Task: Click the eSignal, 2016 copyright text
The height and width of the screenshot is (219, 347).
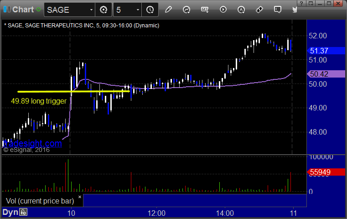Action: pos(26,150)
